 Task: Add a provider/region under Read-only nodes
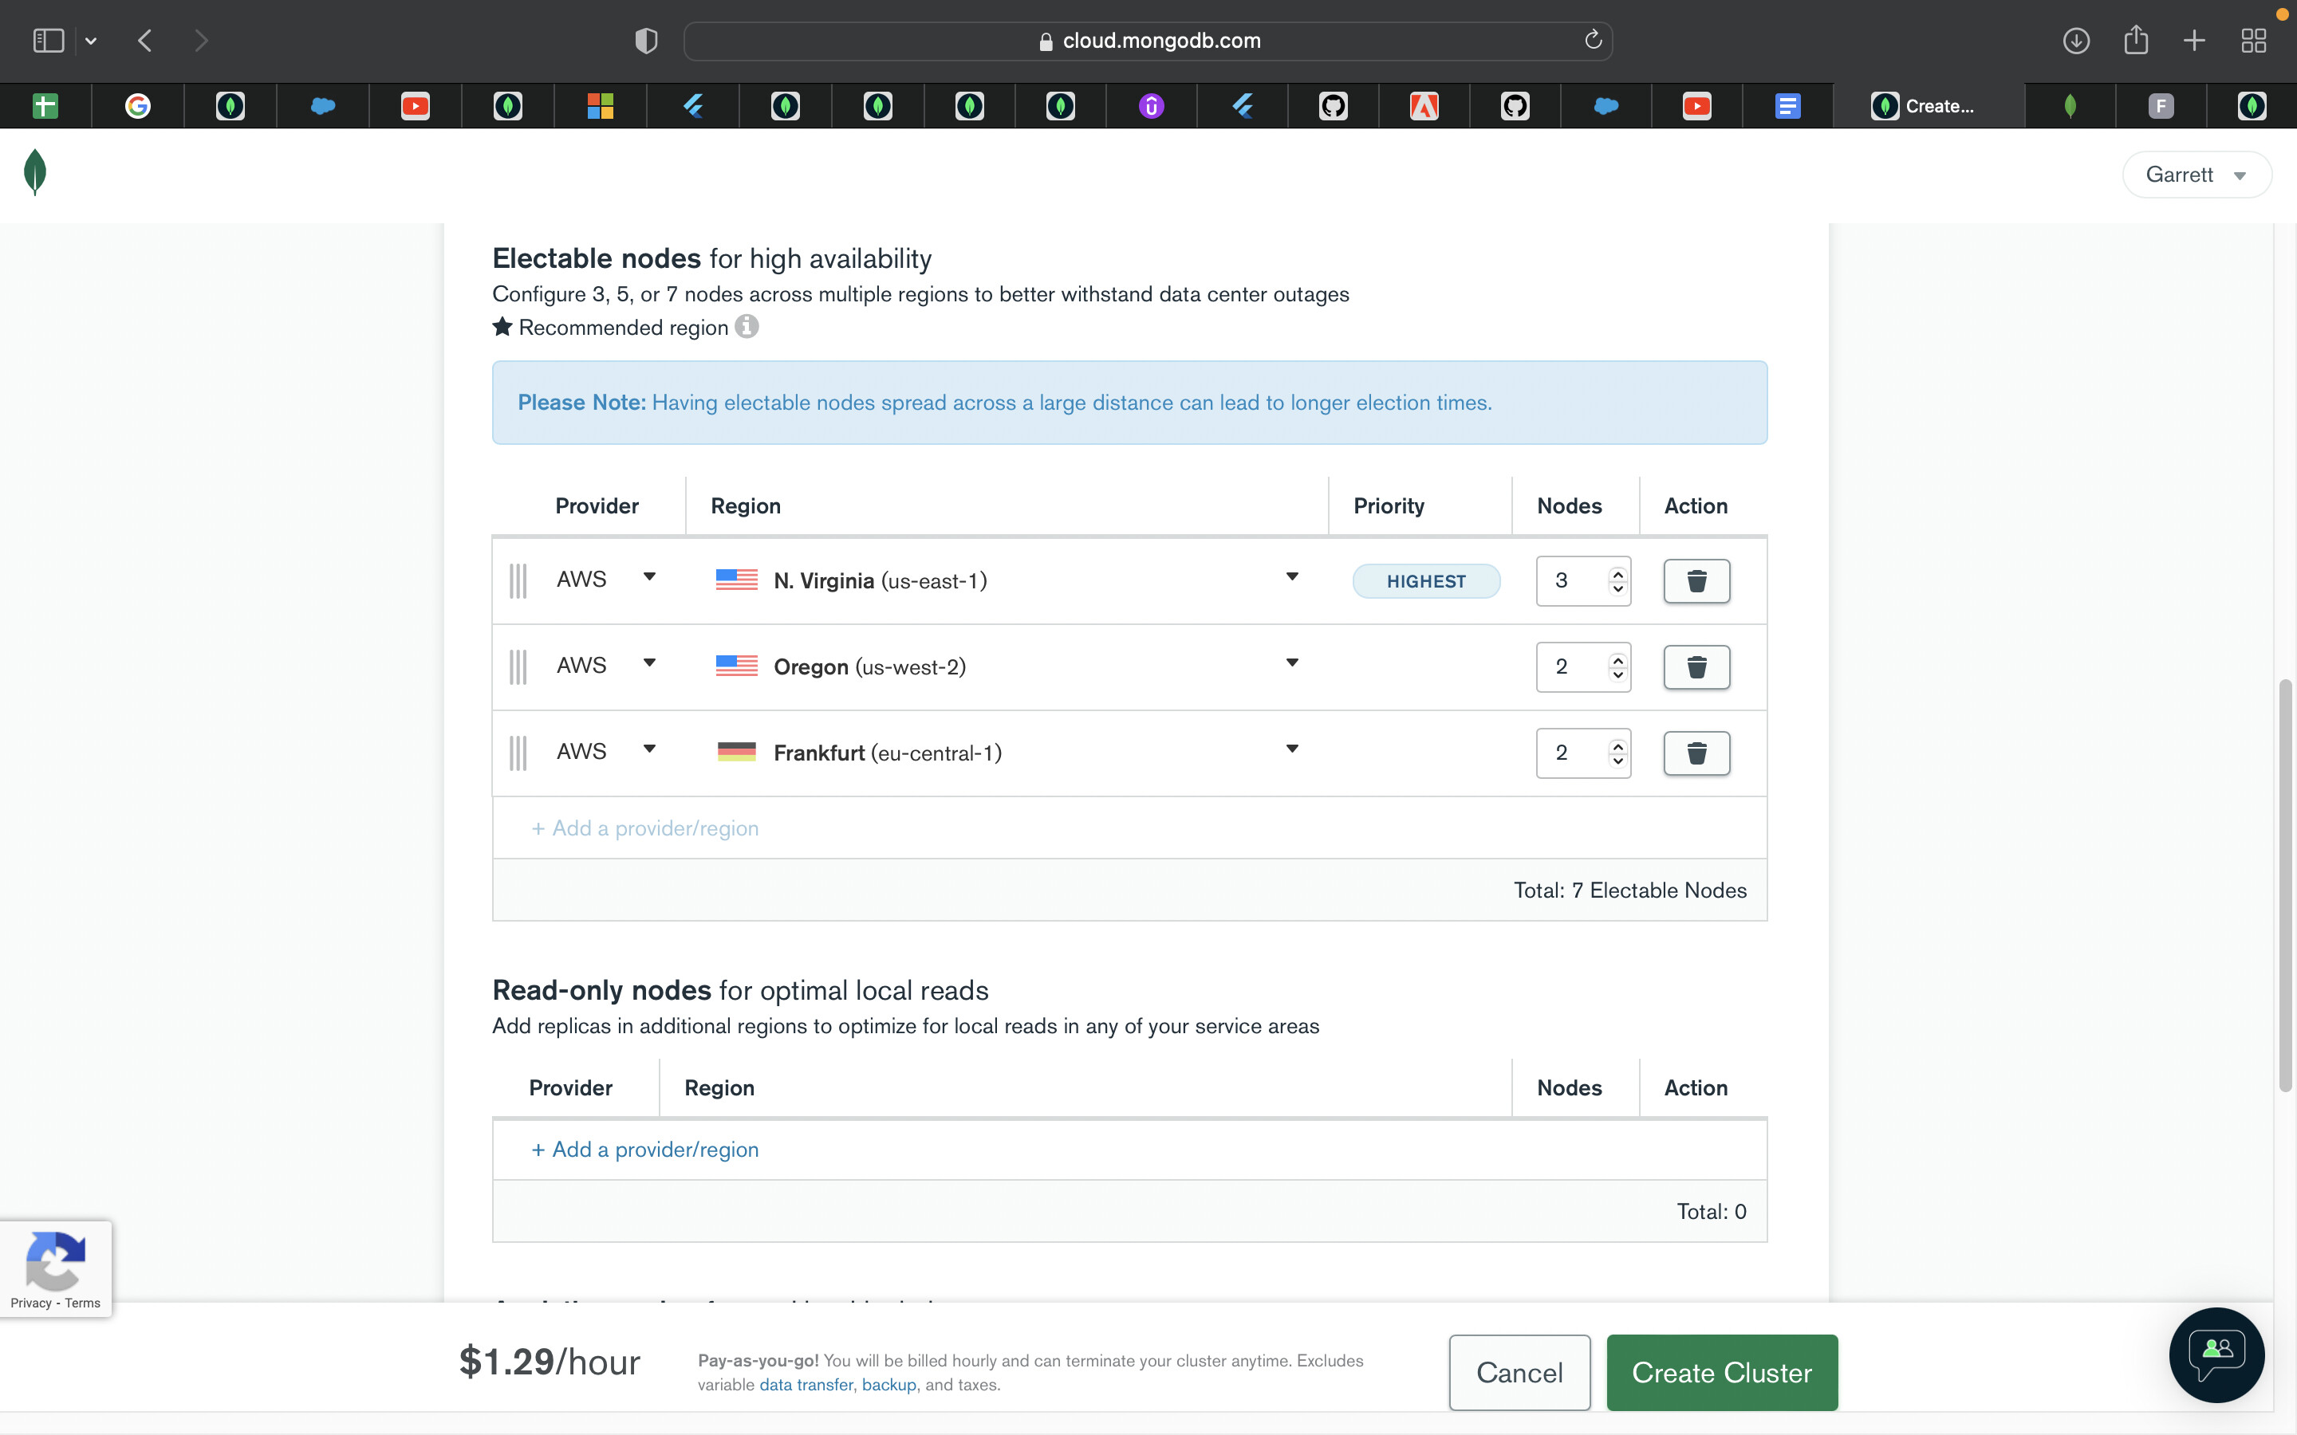click(645, 1150)
